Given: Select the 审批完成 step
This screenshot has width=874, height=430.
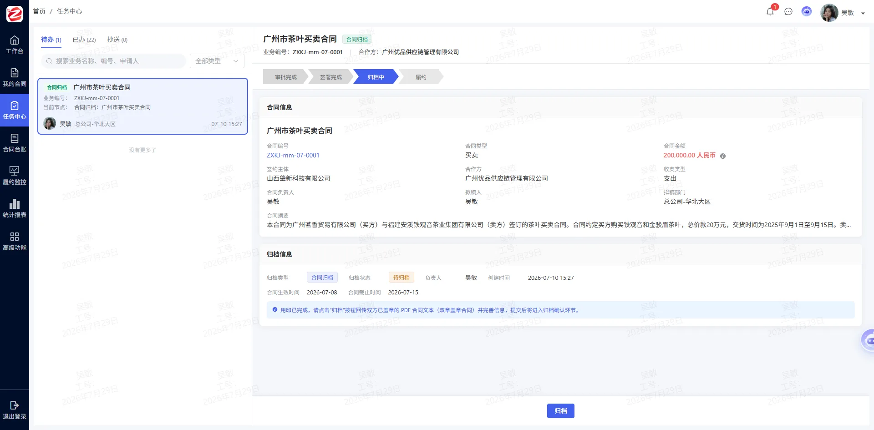Looking at the screenshot, I should tap(285, 77).
